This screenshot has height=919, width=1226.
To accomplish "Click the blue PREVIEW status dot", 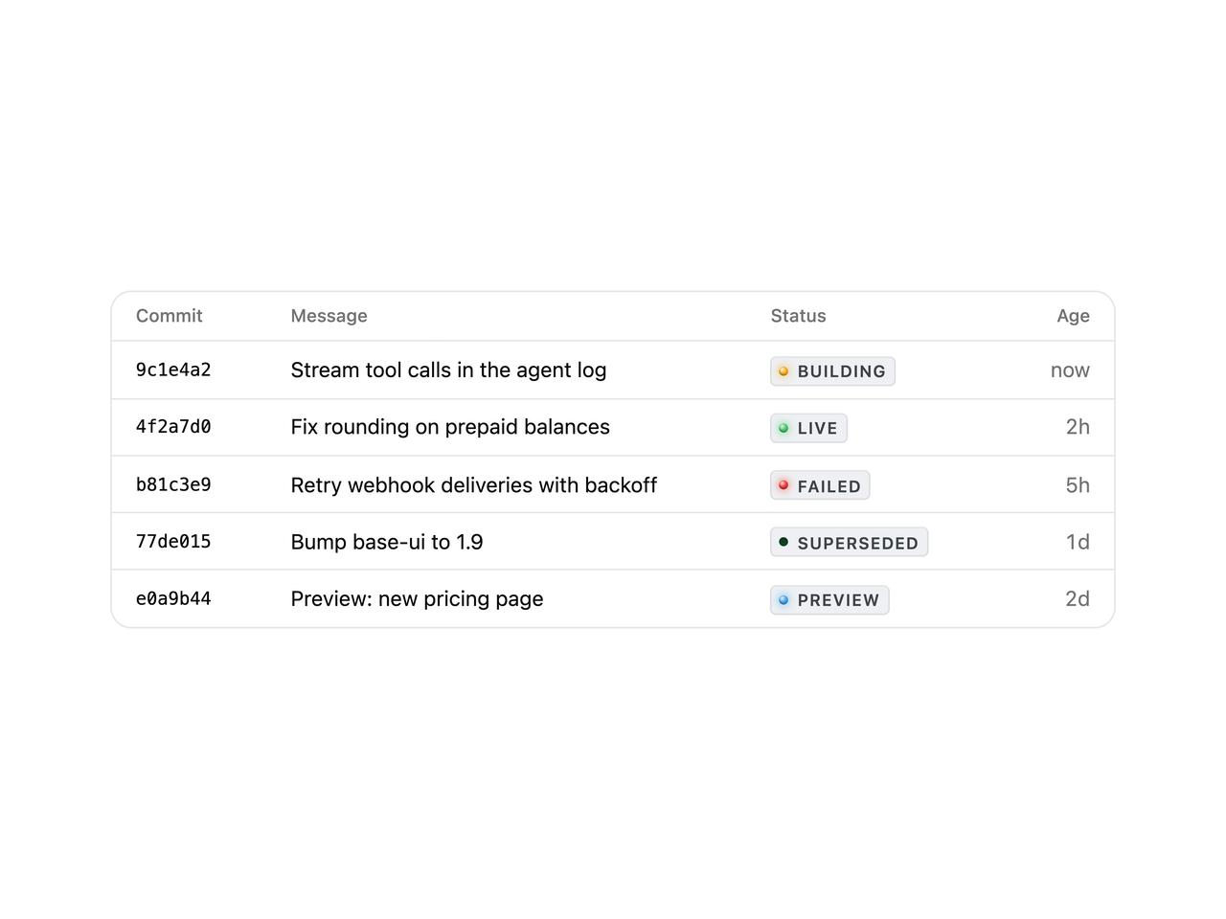I will pyautogui.click(x=783, y=600).
